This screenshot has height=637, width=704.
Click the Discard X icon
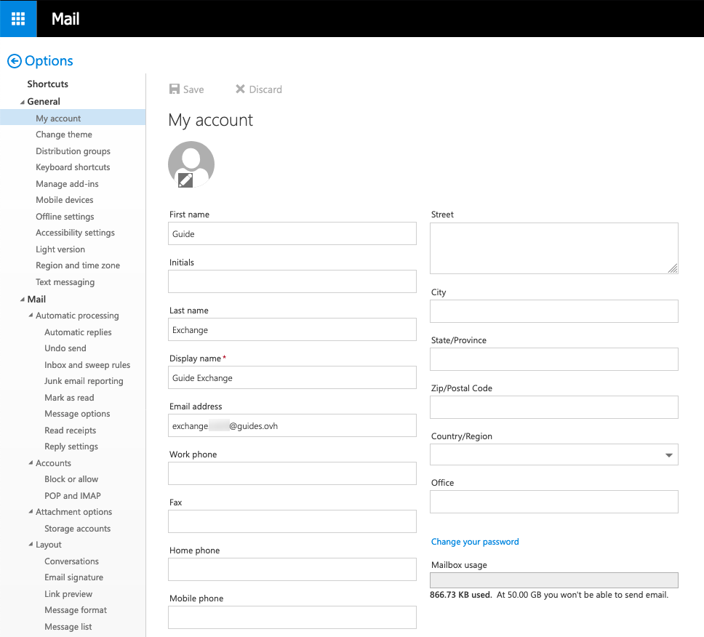tap(240, 89)
